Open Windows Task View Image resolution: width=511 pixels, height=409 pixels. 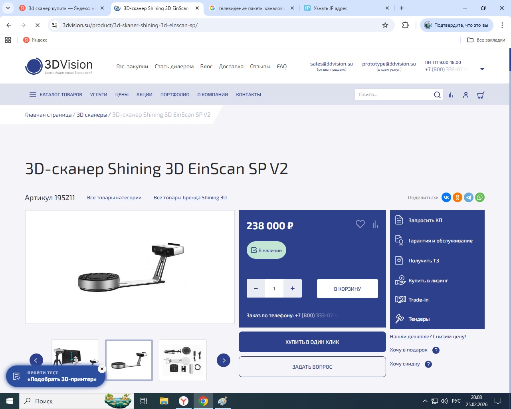coord(144,401)
